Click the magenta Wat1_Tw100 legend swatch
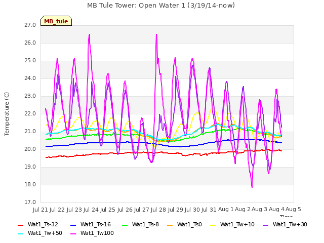Image resolution: width=324 pixels, height=243 pixels. point(73,234)
